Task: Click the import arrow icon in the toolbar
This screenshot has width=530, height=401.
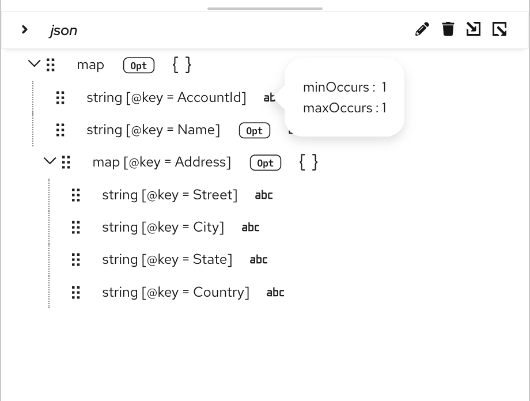Action: (474, 29)
